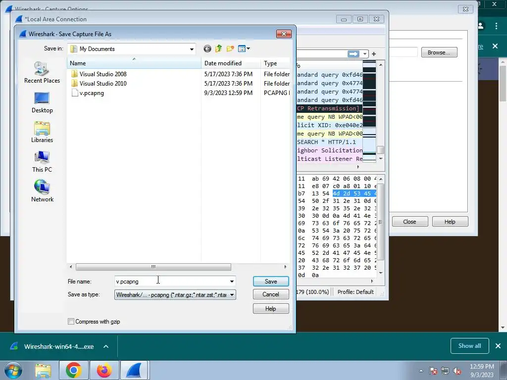Select the TCP Retransmission packet row
The image size is (507, 380).
click(x=329, y=108)
